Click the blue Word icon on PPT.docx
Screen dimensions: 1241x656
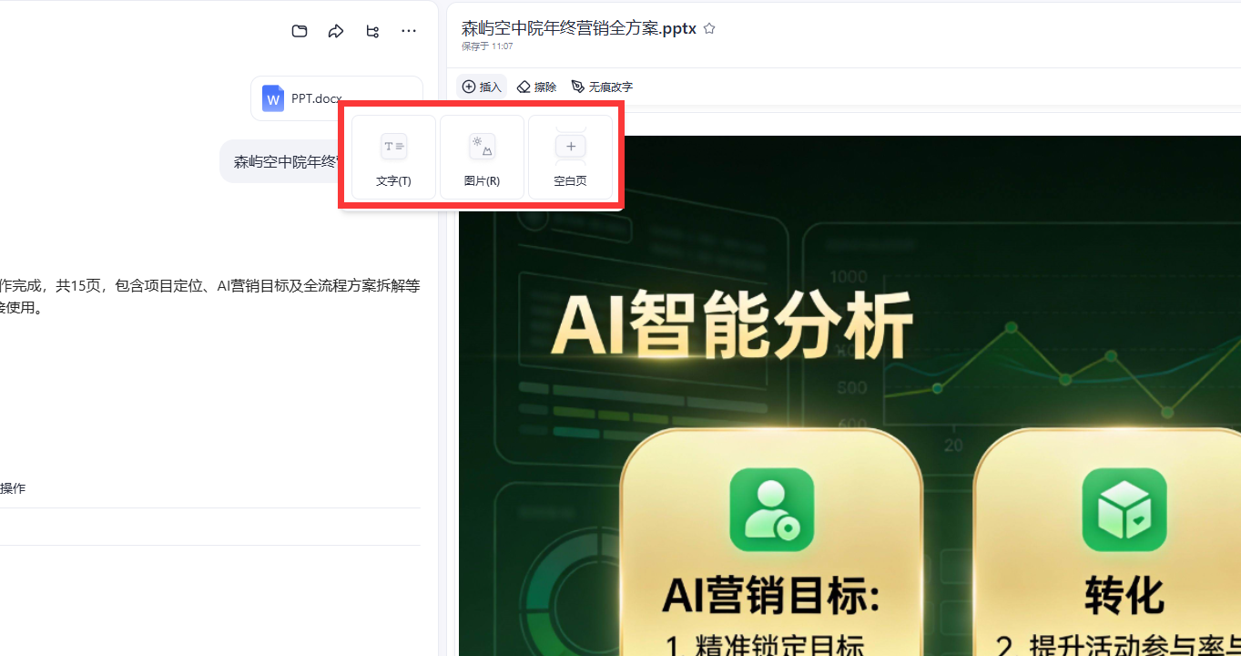click(273, 98)
